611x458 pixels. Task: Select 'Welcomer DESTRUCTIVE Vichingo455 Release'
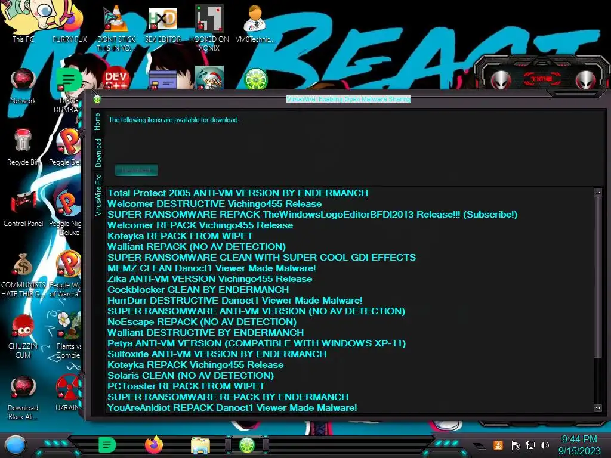point(214,204)
